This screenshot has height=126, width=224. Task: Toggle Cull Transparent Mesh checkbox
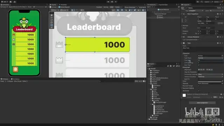[198, 40]
